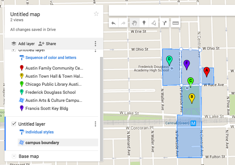Screen dimensions: 235x165
Task: Click the library book icon below marker C
Action: (187, 88)
